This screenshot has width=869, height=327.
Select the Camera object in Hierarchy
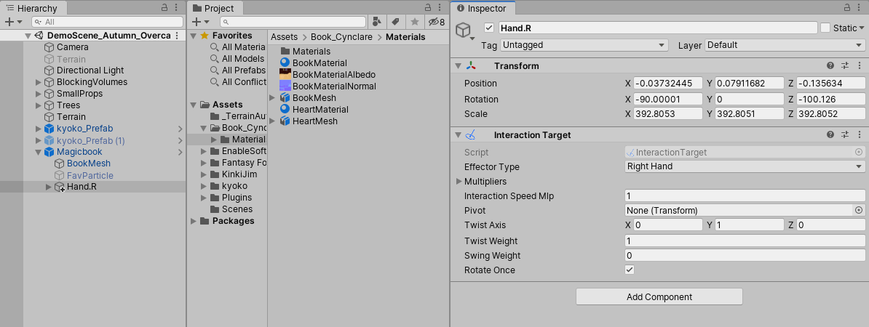tap(73, 47)
